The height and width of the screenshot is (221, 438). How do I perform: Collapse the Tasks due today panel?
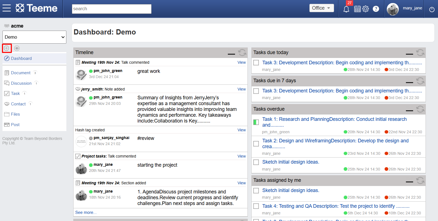point(410,54)
